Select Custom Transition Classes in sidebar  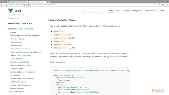21,49
